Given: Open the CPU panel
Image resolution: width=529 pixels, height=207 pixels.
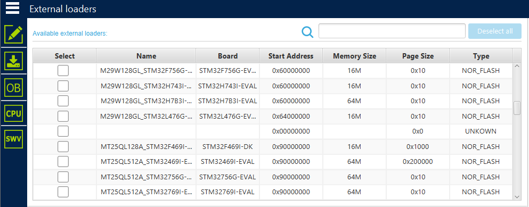Looking at the screenshot, I should (13, 114).
